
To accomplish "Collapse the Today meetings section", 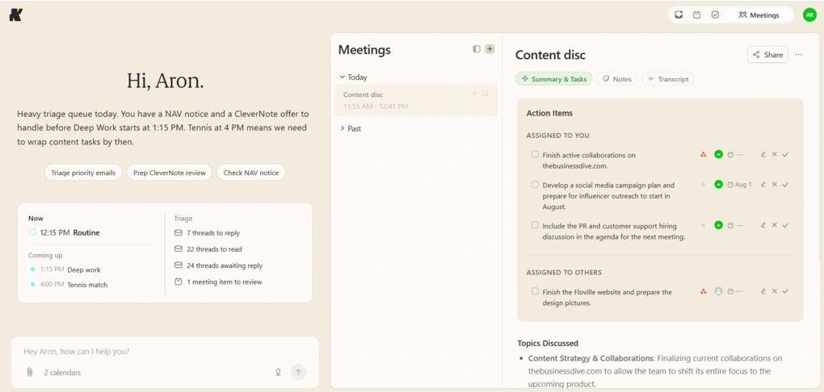I will (342, 77).
